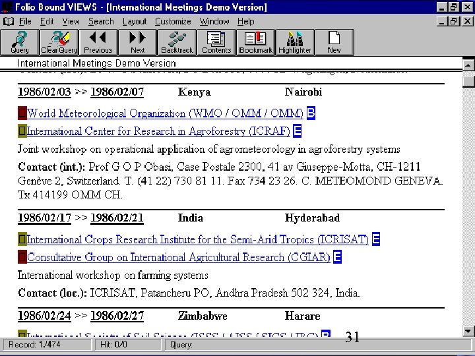This screenshot has height=356, width=475.
Task: Click the vertical scrollbar thumb
Action: coord(468,82)
